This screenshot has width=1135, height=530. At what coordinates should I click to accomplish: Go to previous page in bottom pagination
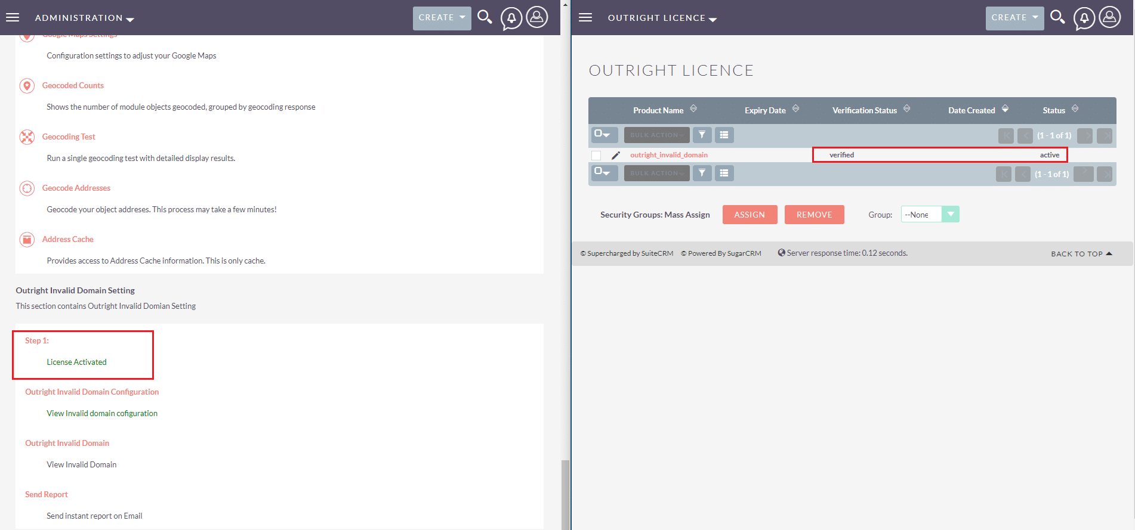pos(1023,174)
